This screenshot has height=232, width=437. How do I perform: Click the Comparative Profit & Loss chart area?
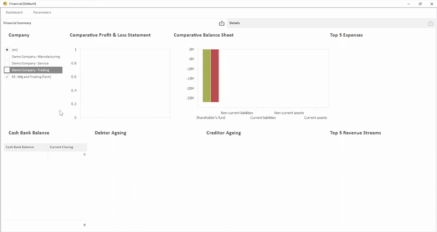pyautogui.click(x=125, y=83)
